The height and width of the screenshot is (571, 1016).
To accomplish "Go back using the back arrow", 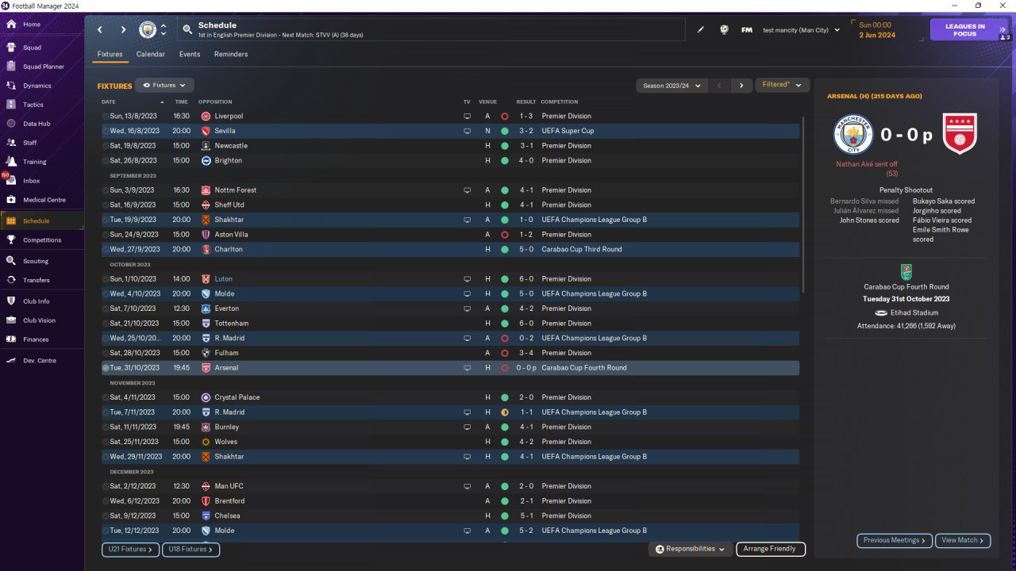I will (x=100, y=30).
